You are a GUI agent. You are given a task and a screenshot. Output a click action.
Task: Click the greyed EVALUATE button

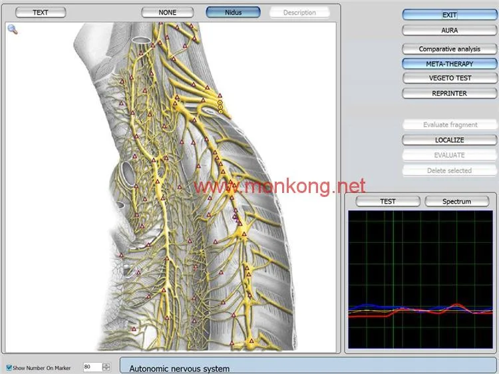449,155
